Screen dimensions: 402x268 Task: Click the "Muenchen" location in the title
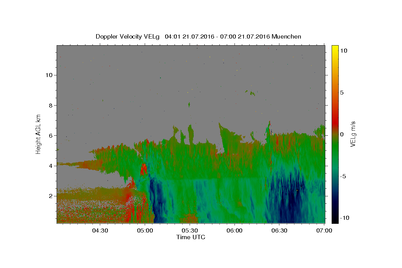286,37
